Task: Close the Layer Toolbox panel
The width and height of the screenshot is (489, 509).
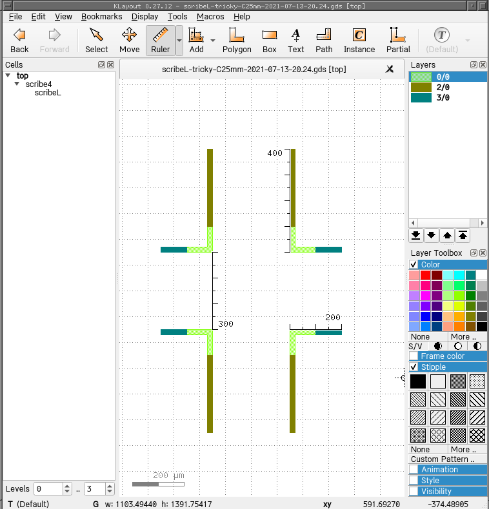Action: 483,253
